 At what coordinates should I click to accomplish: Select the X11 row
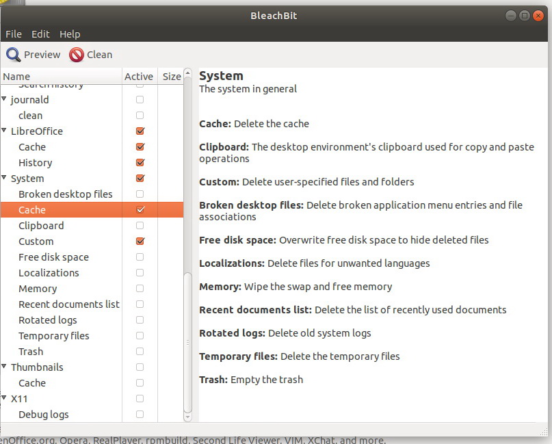click(x=92, y=399)
